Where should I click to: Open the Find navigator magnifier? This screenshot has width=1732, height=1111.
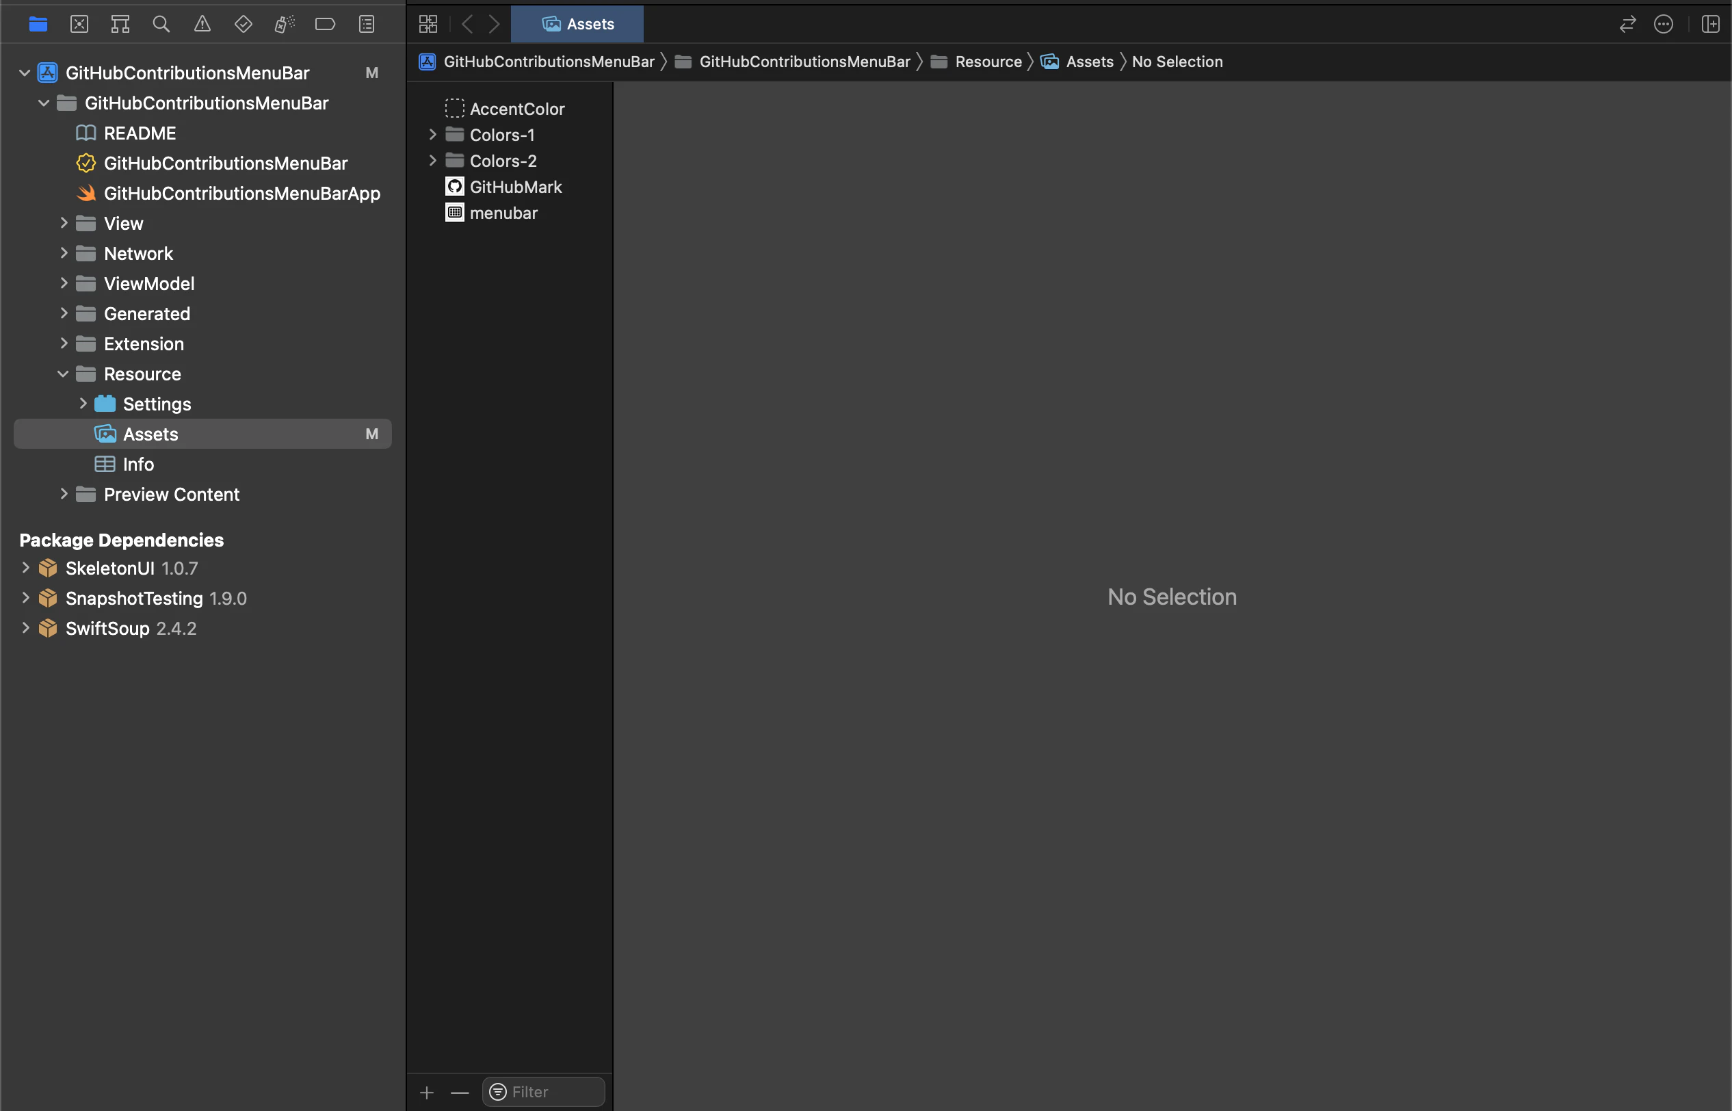[x=161, y=24]
